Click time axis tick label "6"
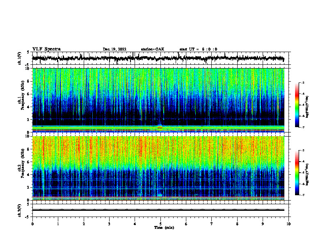Image resolution: width=325 pixels, height=251 pixels. click(186, 224)
